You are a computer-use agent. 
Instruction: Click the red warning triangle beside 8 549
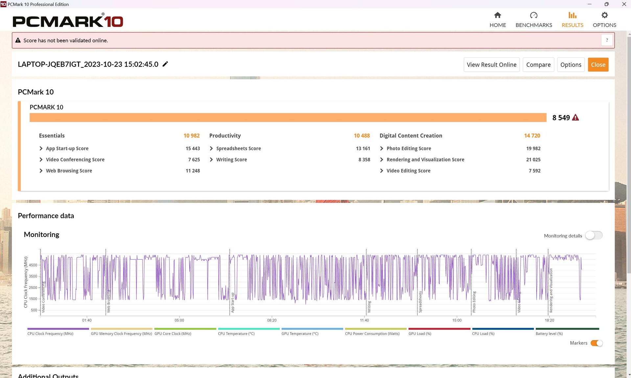point(575,118)
